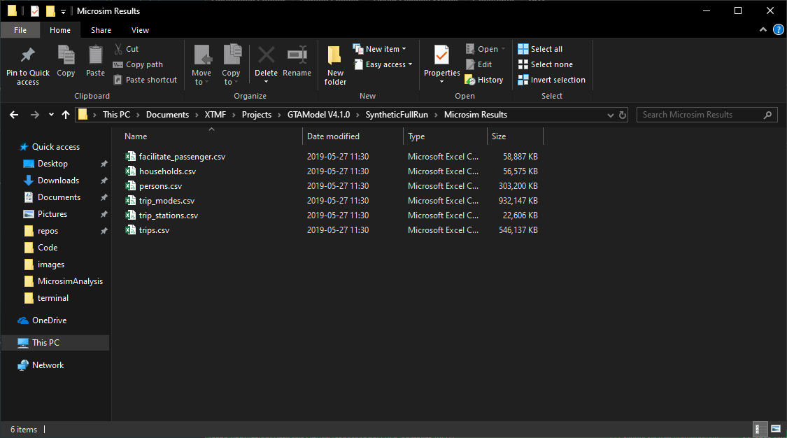Click Copy path in Clipboard group
The width and height of the screenshot is (787, 438).
click(138, 64)
